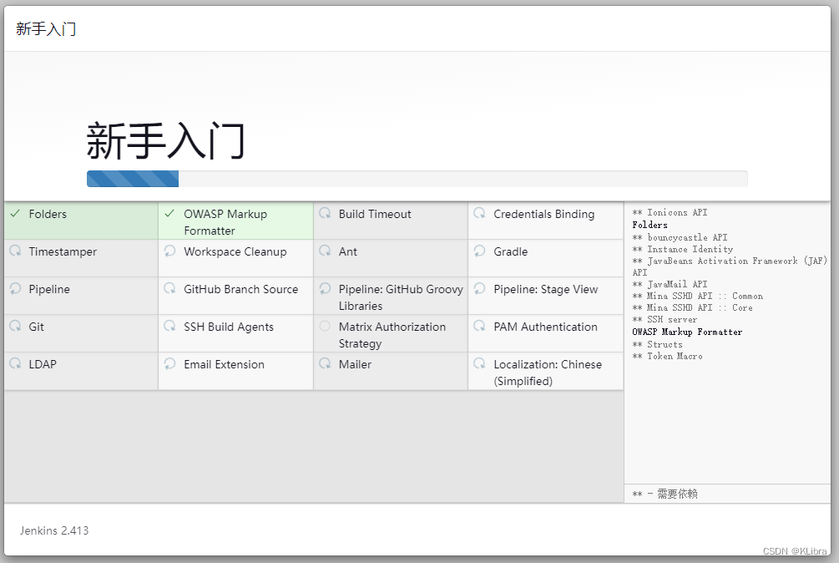Click the installation progress bar

pyautogui.click(x=417, y=179)
